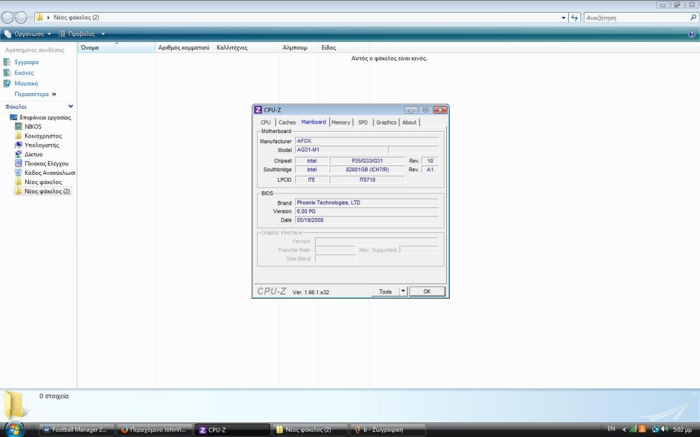Click the Explorer forward arrow button
This screenshot has width=700, height=437.
[21, 17]
